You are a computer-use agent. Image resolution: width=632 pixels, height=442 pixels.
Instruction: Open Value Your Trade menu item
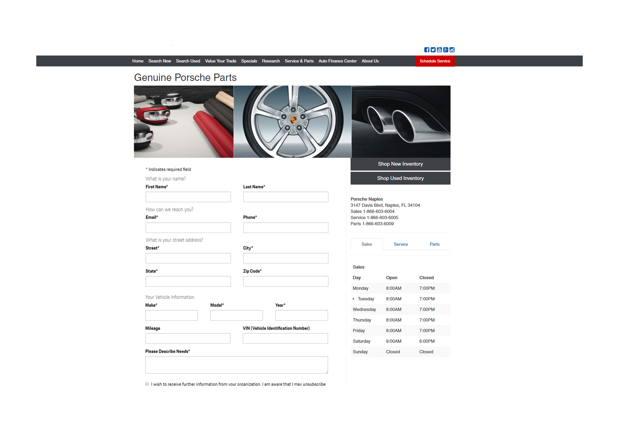pos(221,61)
